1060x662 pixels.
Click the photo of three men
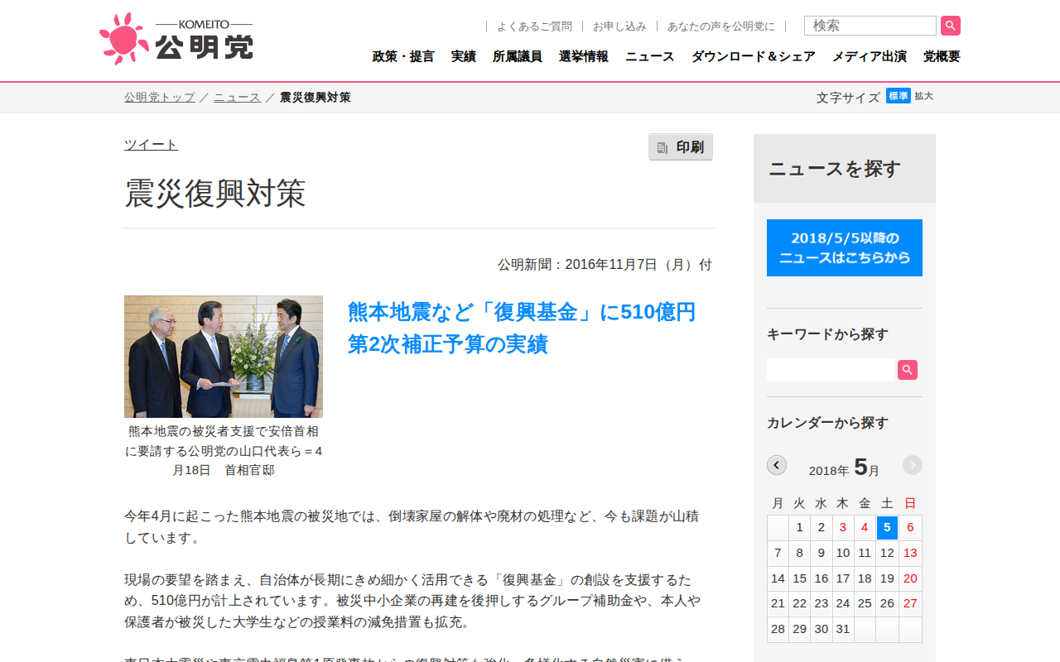(224, 357)
